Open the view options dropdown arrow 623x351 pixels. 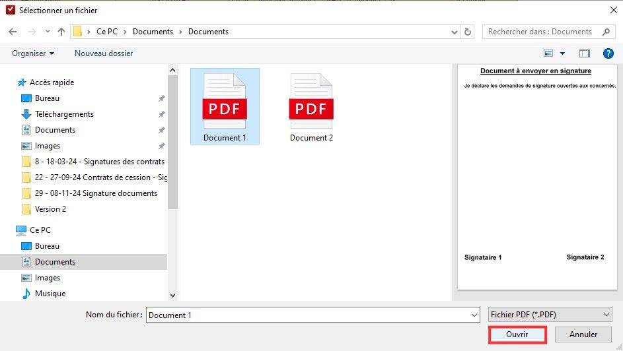(x=563, y=53)
